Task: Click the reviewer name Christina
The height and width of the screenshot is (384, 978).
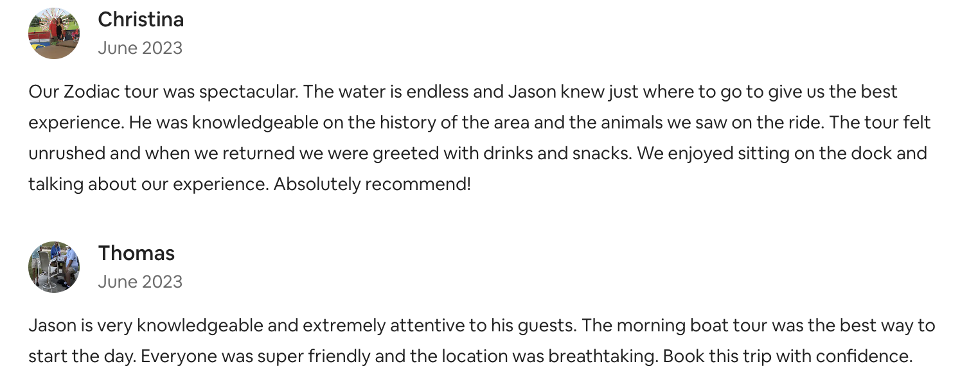Action: 141,20
